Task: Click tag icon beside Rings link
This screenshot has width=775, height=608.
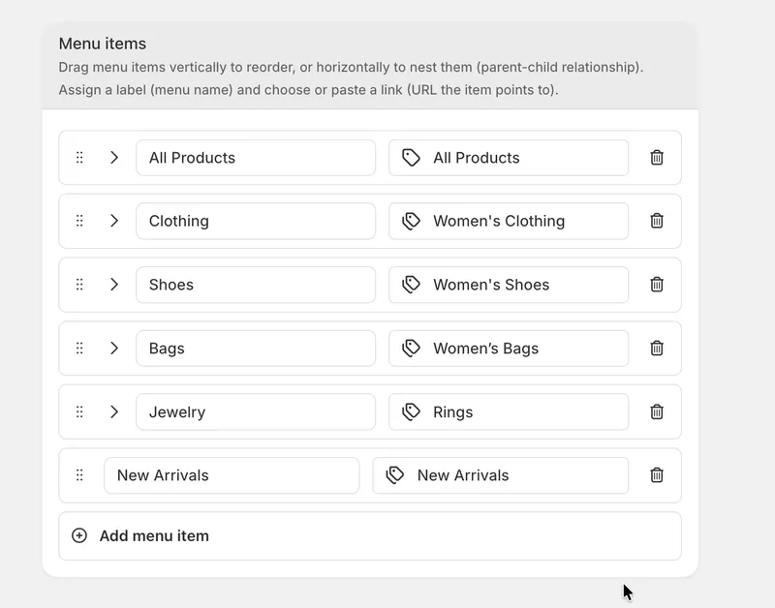Action: point(411,411)
